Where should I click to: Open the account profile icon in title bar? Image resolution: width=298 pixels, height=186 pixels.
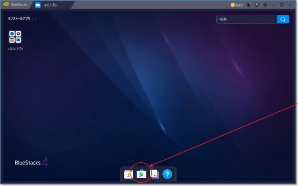click(257, 5)
